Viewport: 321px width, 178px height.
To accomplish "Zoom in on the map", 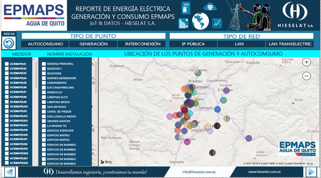I will [x=306, y=62].
